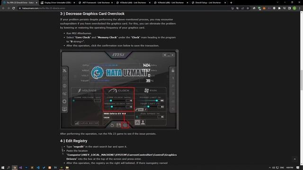
Task: Open a new browser tab
Action: coord(231,3)
